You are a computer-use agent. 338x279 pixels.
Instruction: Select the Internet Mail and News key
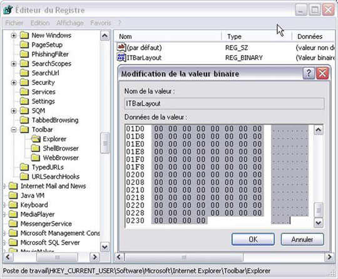pyautogui.click(x=53, y=186)
